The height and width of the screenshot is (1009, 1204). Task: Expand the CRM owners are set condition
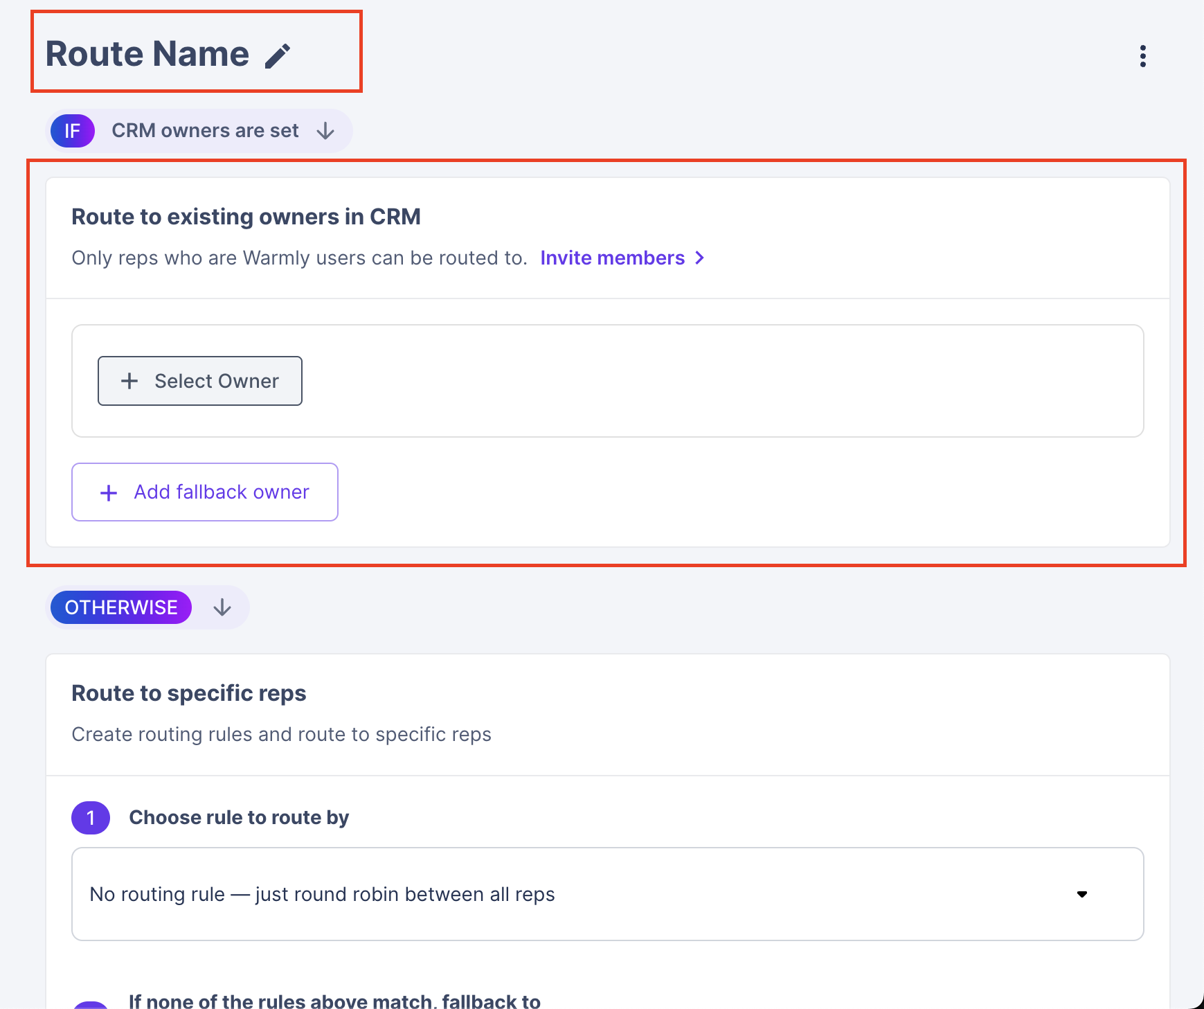coord(205,131)
